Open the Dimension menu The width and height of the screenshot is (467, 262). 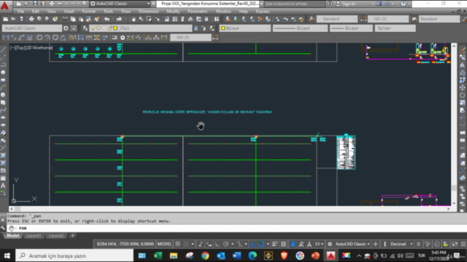click(149, 12)
